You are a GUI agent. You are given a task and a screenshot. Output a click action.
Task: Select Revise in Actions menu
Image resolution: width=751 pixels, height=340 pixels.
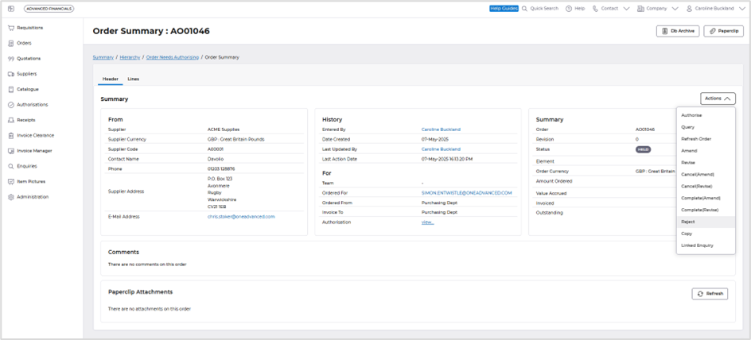point(706,163)
